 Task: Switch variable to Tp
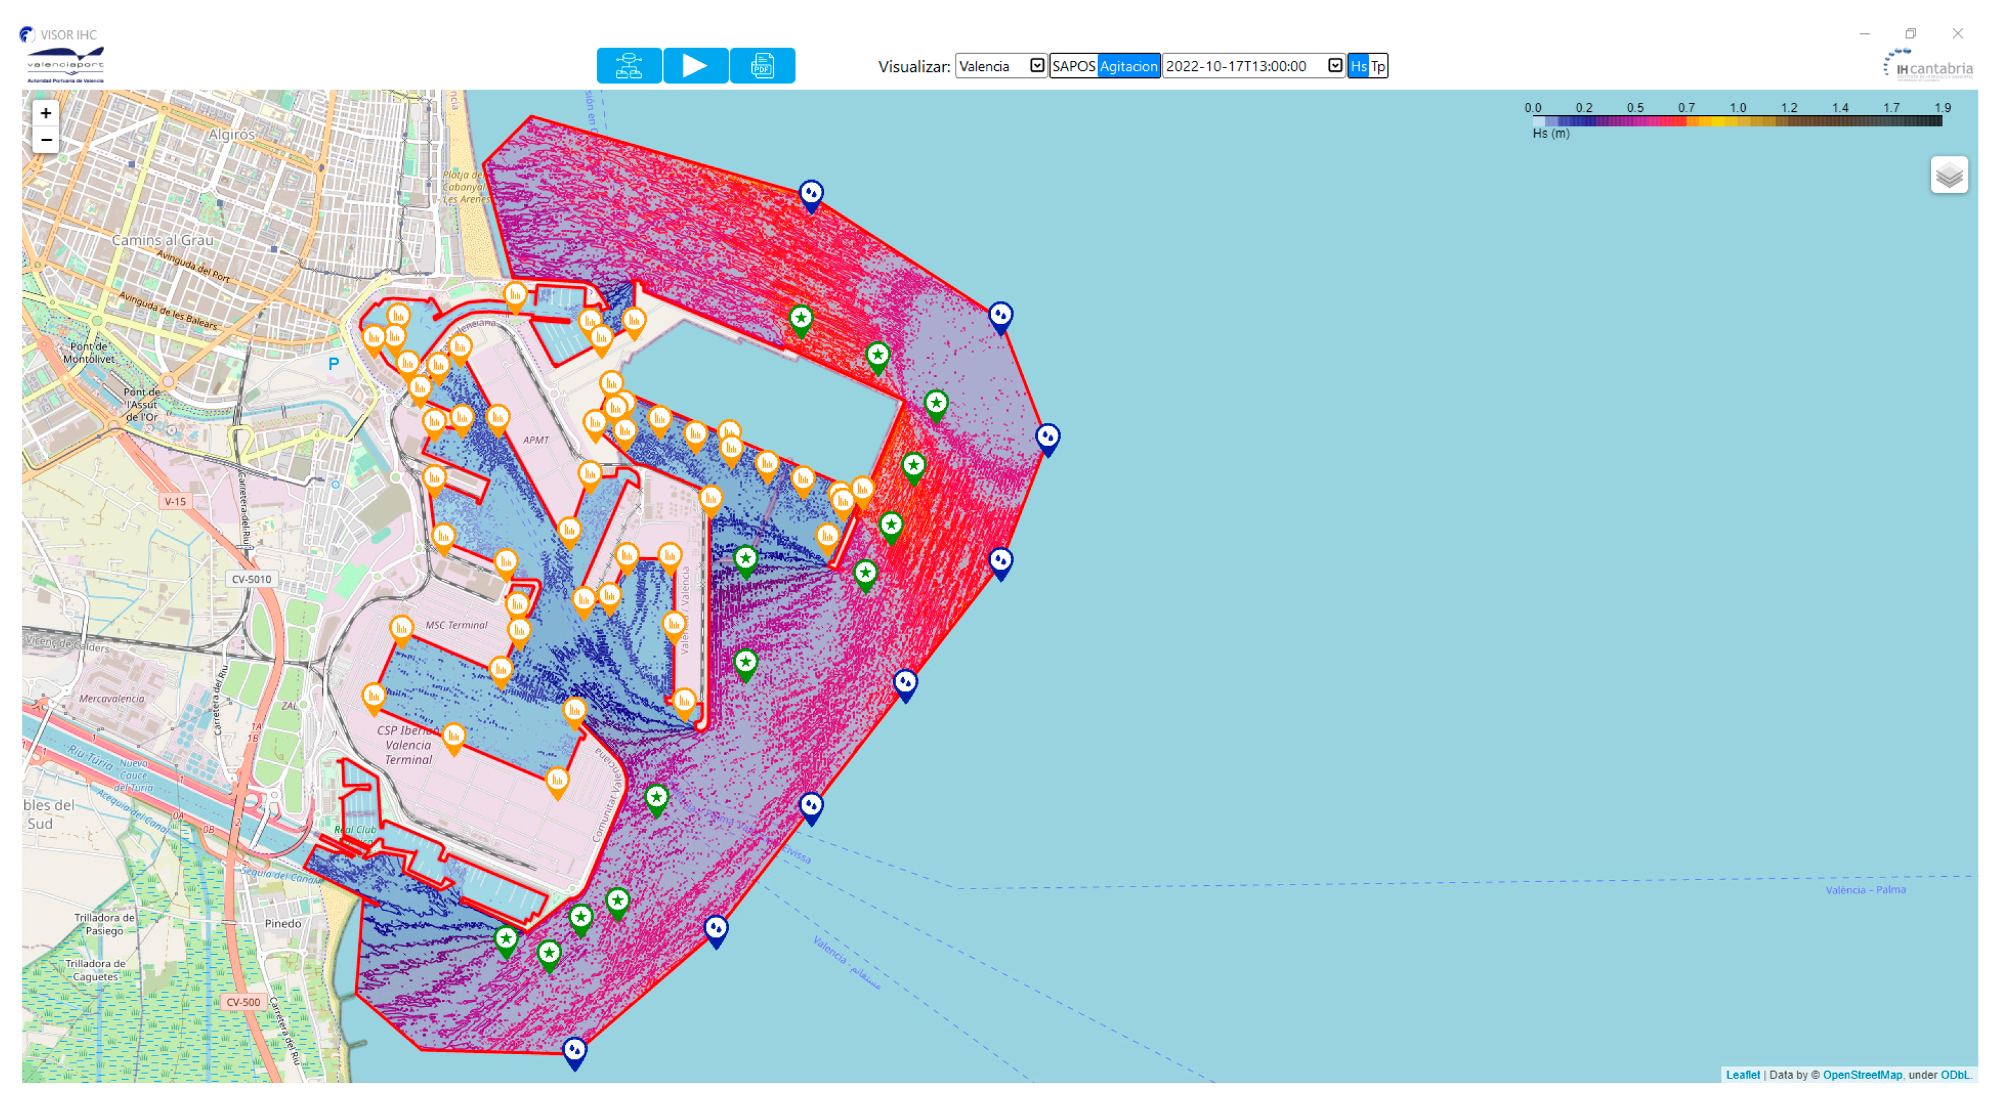click(1378, 67)
